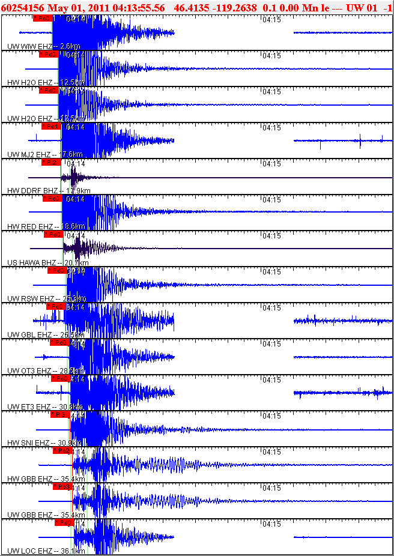This screenshot has height=556, width=394.
Task: Click the P.3 pick marker on SNI trace
Action: point(60,414)
